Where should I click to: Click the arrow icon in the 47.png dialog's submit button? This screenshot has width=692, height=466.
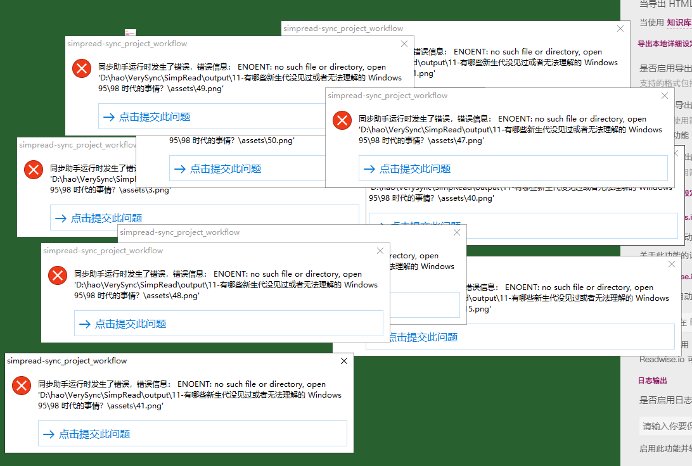(x=369, y=169)
